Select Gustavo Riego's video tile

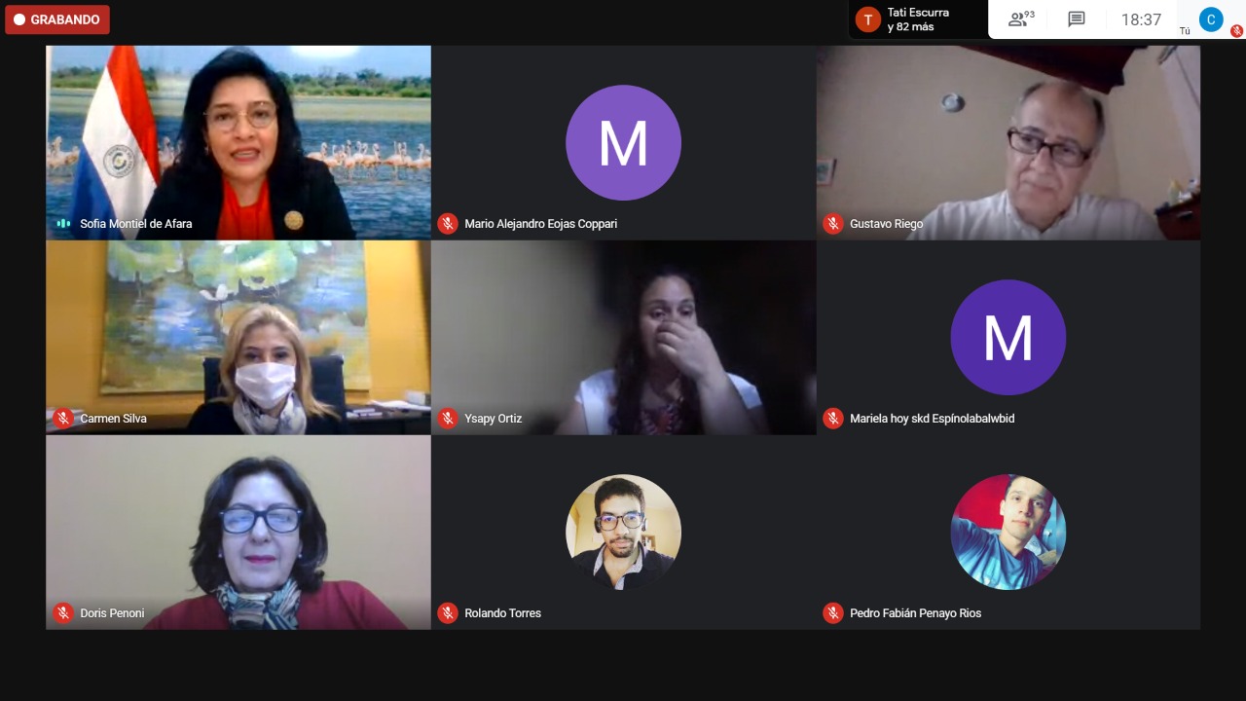point(1008,142)
